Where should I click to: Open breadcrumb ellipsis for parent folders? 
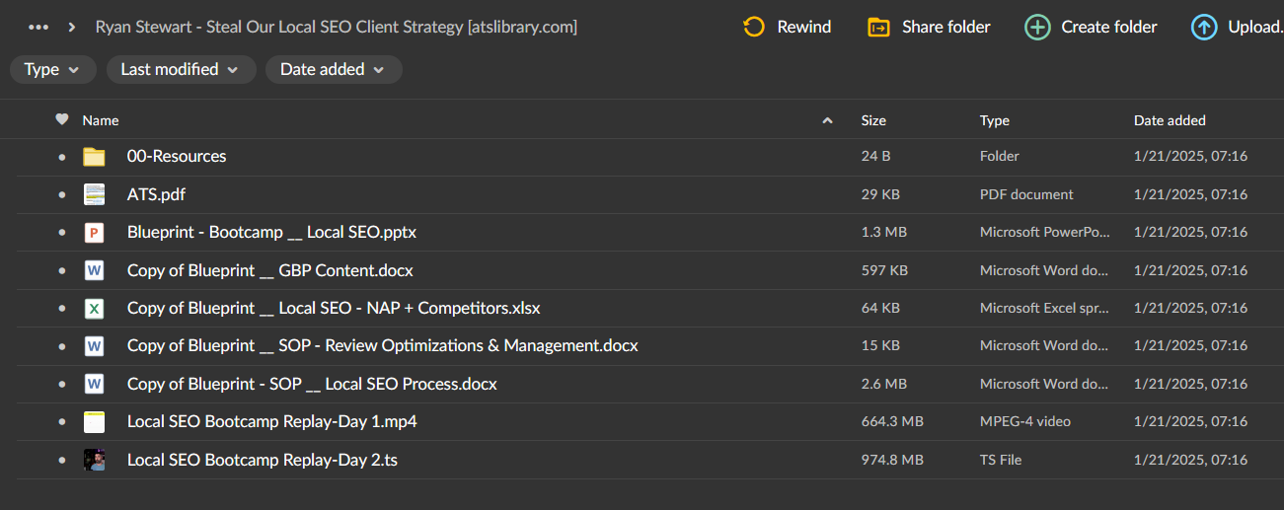(x=39, y=27)
